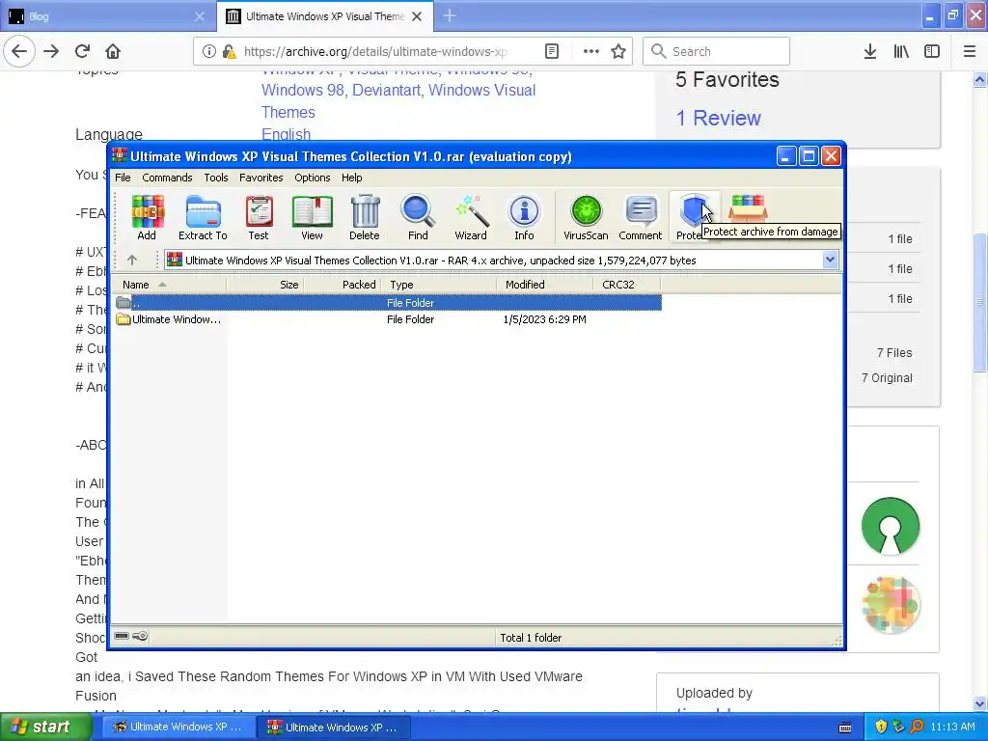Viewport: 988px width, 741px height.
Task: Reload the archive.org page
Action: pos(83,51)
